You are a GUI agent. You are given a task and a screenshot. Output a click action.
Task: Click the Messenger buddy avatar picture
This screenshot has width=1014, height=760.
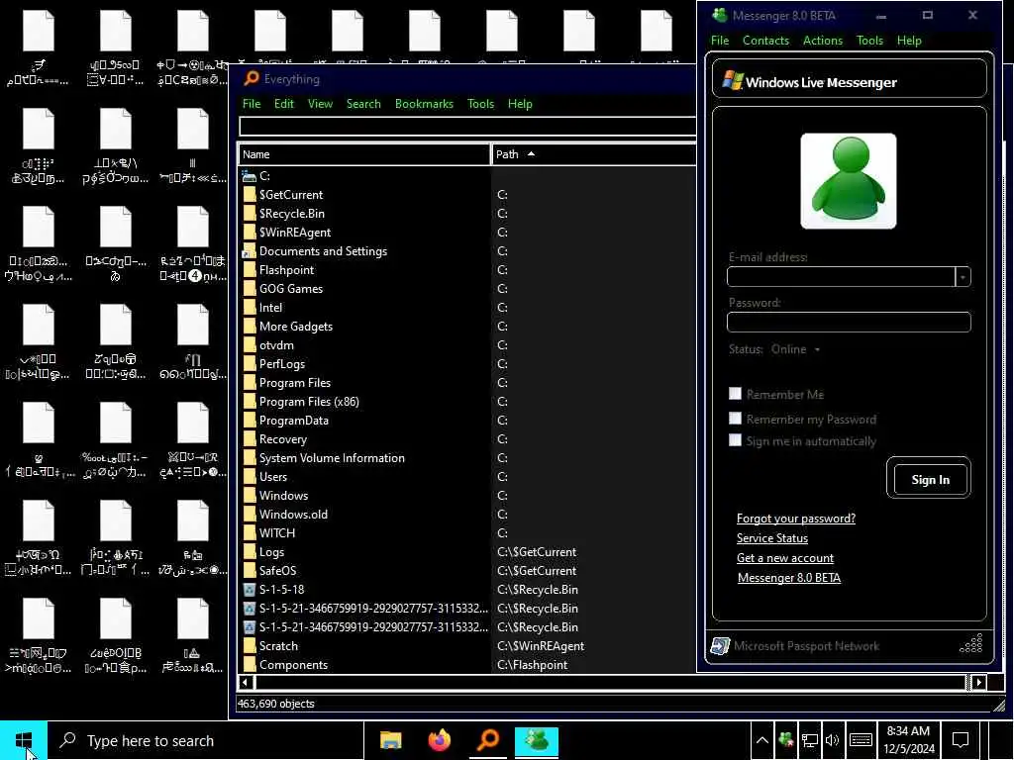849,181
